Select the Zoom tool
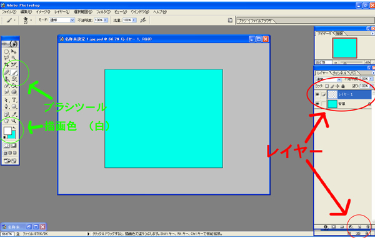Image resolution: width=375 pixels, height=238 pixels. pos(14,121)
